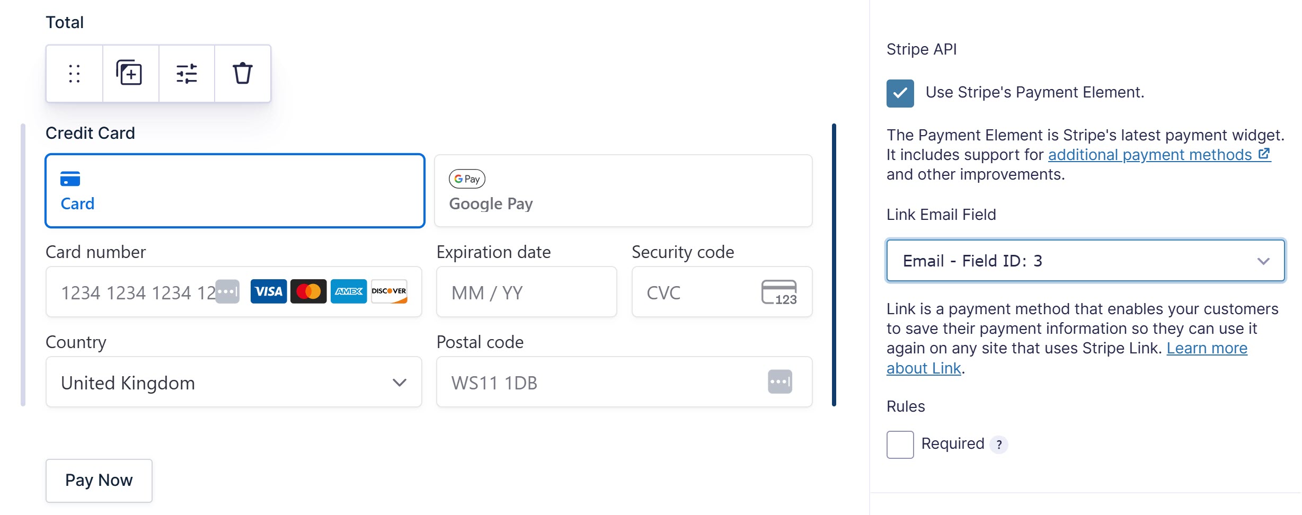
Task: Click the drag handle on the Total field toolbar
Action: pyautogui.click(x=74, y=74)
